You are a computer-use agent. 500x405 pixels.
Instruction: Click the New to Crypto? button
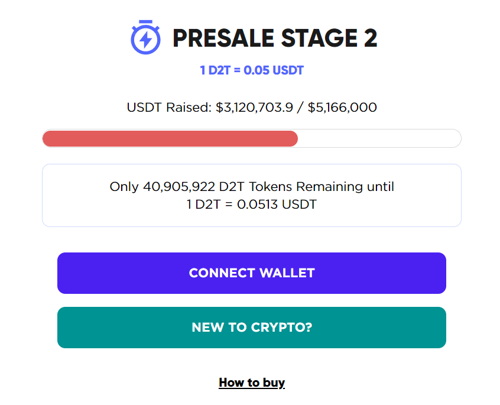pos(252,328)
